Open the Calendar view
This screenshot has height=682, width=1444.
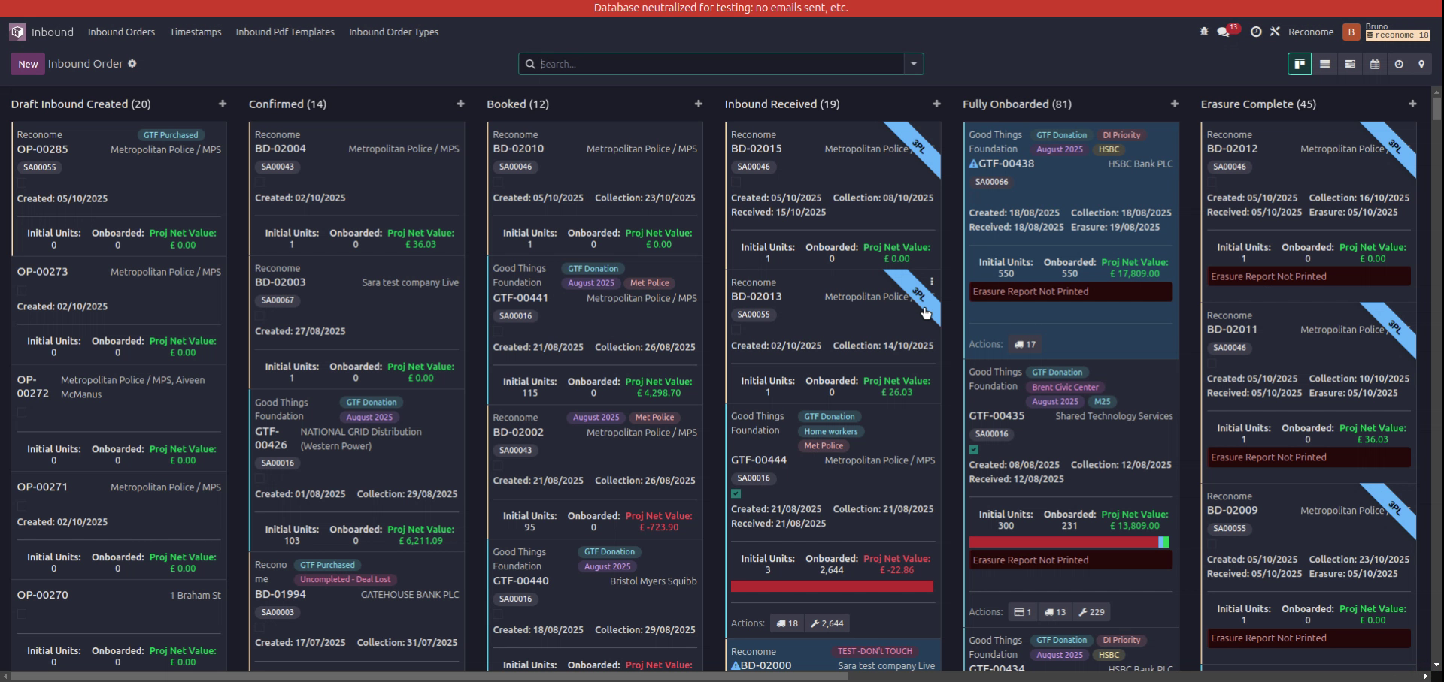[1375, 64]
